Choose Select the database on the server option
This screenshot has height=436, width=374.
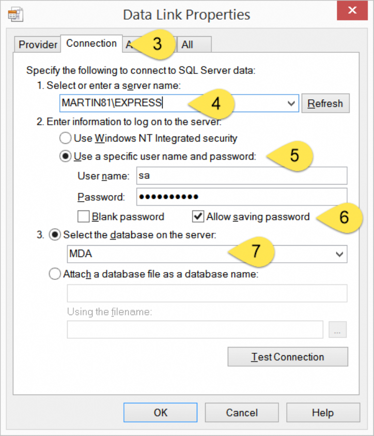(55, 235)
